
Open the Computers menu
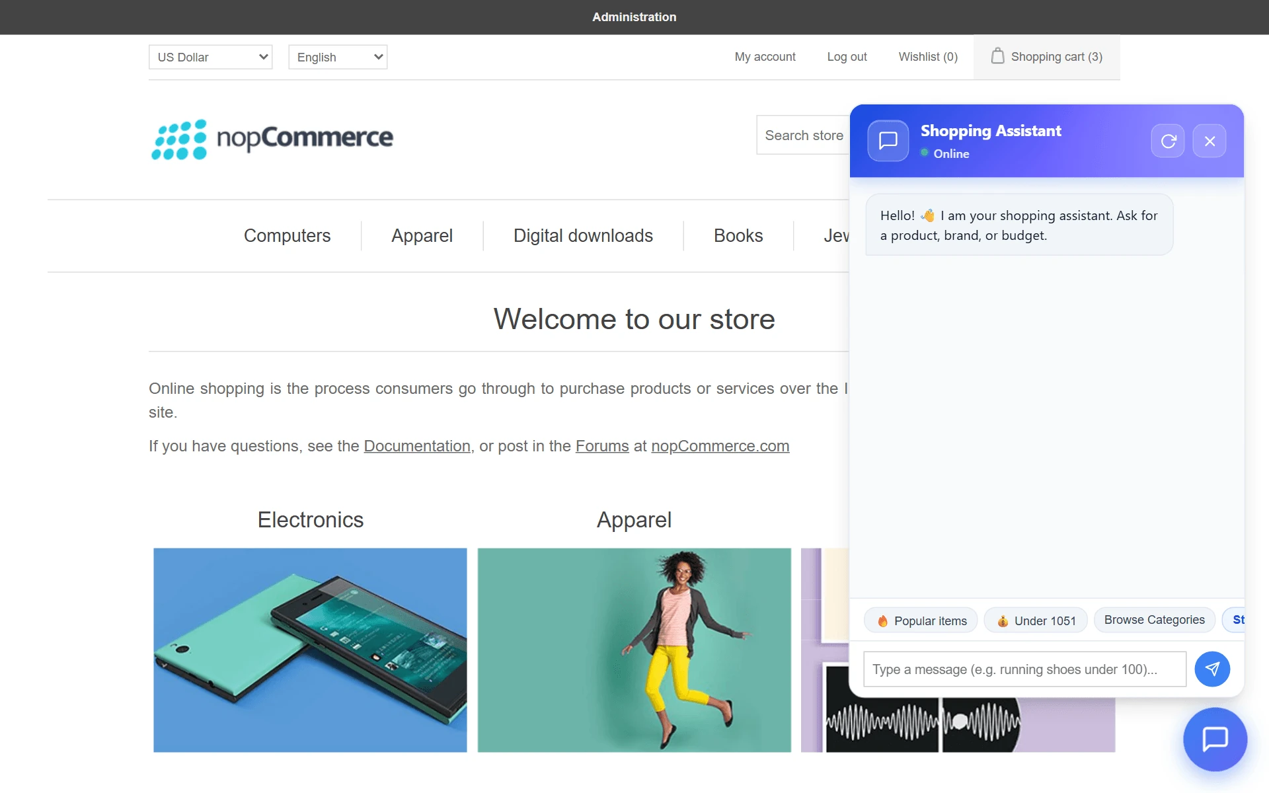287,236
